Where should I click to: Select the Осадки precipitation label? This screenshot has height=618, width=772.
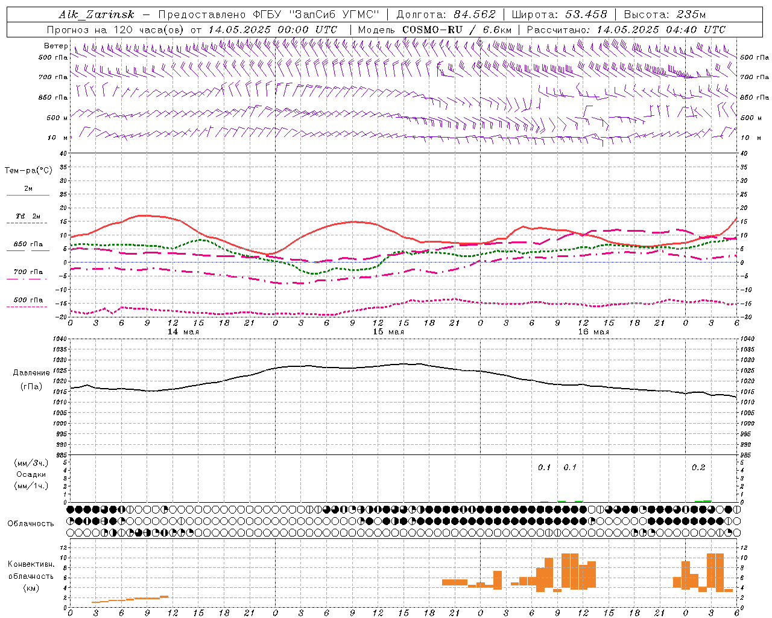click(x=31, y=474)
